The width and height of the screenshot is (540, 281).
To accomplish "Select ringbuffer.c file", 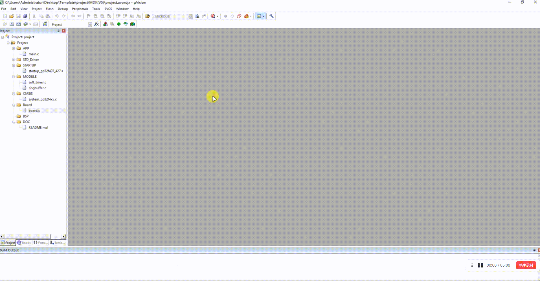I will click(x=37, y=88).
